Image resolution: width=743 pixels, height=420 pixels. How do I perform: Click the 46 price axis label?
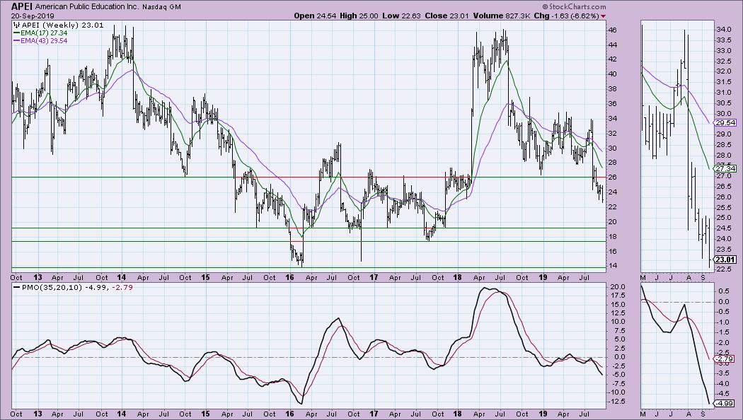(612, 30)
